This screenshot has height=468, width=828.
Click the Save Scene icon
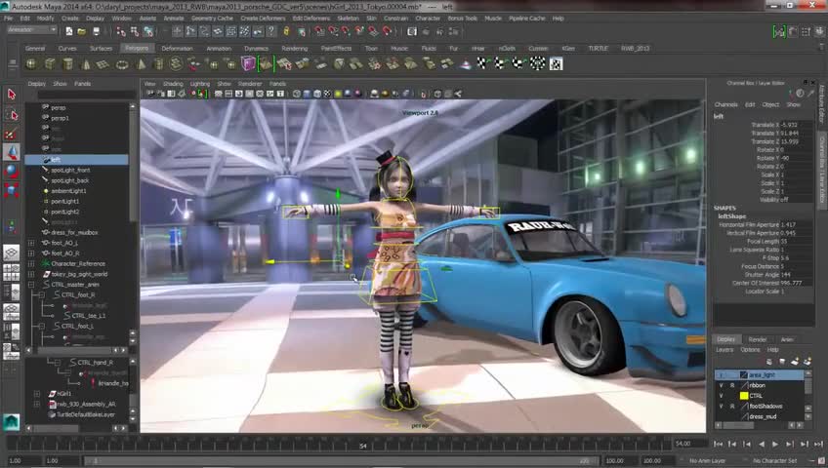(x=96, y=31)
